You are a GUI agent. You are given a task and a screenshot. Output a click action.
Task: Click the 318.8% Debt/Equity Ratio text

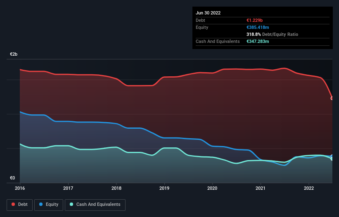coord(272,34)
